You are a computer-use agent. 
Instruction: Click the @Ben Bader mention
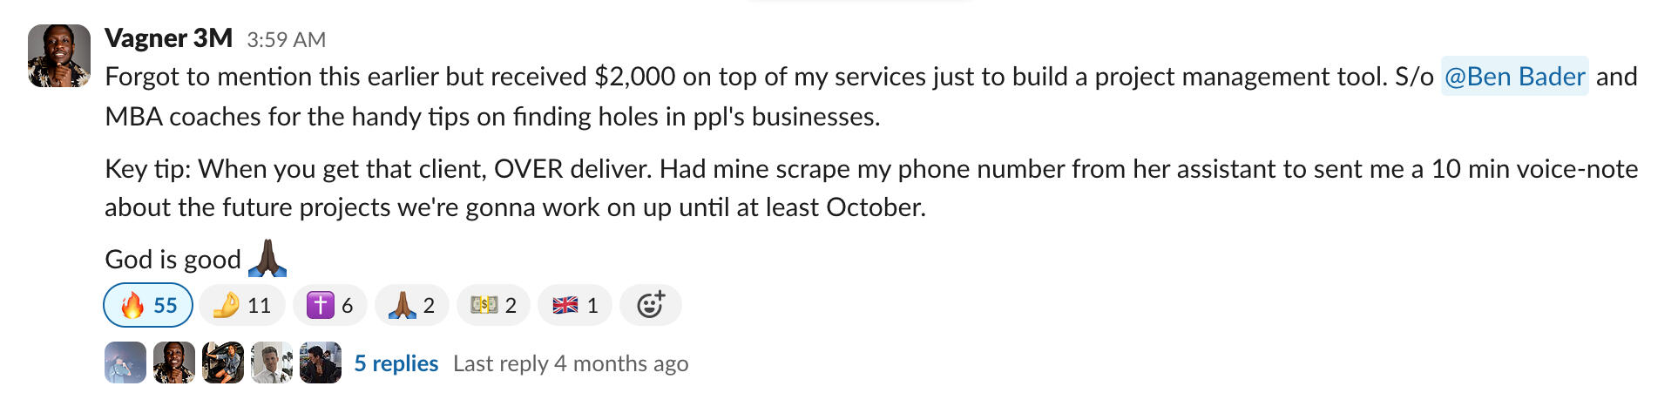[x=1514, y=77]
